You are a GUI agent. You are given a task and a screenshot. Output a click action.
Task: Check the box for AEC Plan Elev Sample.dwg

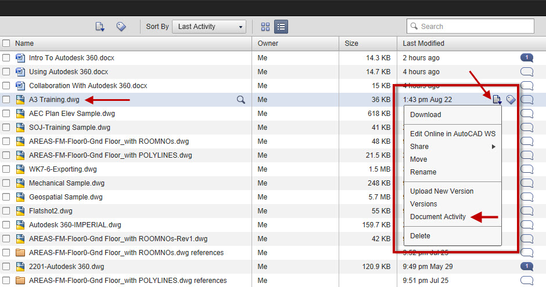click(x=6, y=114)
